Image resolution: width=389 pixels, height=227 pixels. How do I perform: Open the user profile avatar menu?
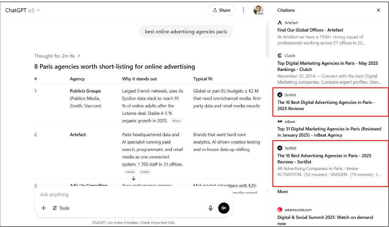pos(258,10)
